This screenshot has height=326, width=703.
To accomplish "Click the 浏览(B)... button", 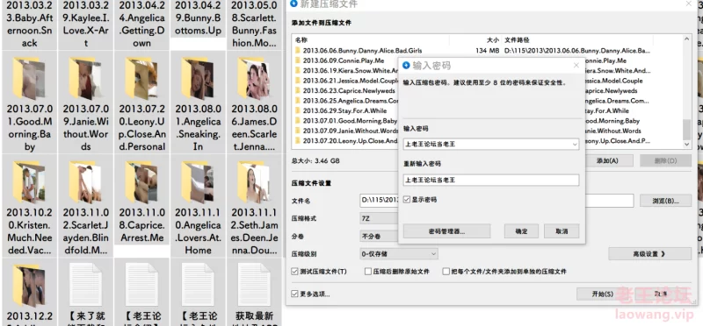I will tap(665, 201).
